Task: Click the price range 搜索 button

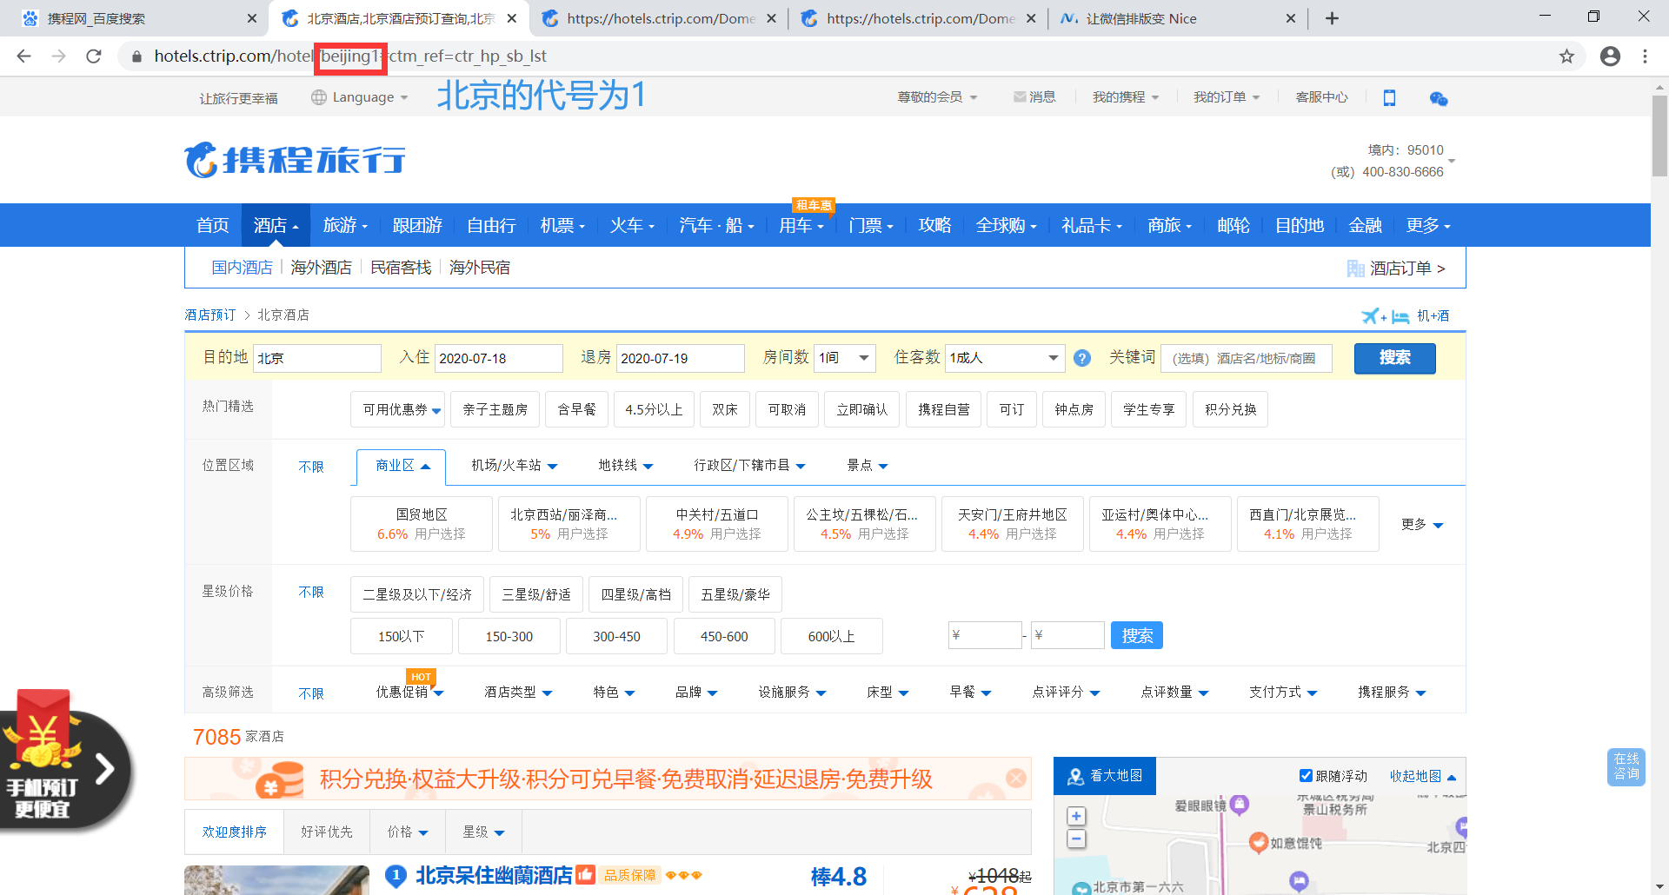Action: 1137,635
